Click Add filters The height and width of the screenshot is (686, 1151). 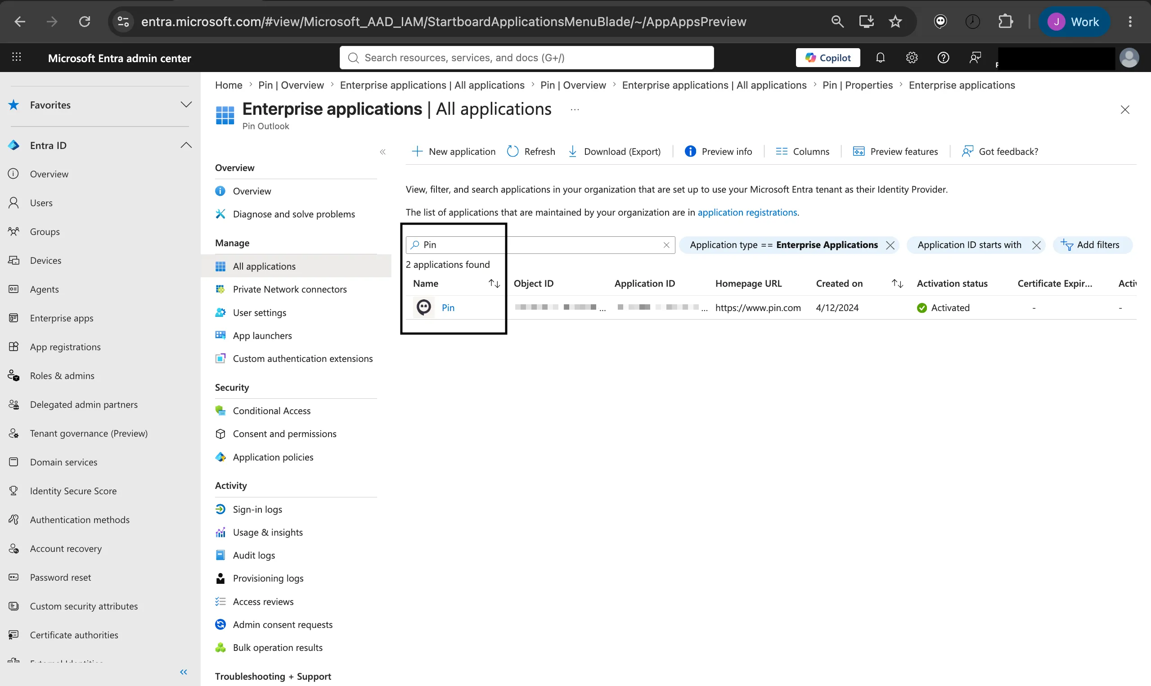1093,245
